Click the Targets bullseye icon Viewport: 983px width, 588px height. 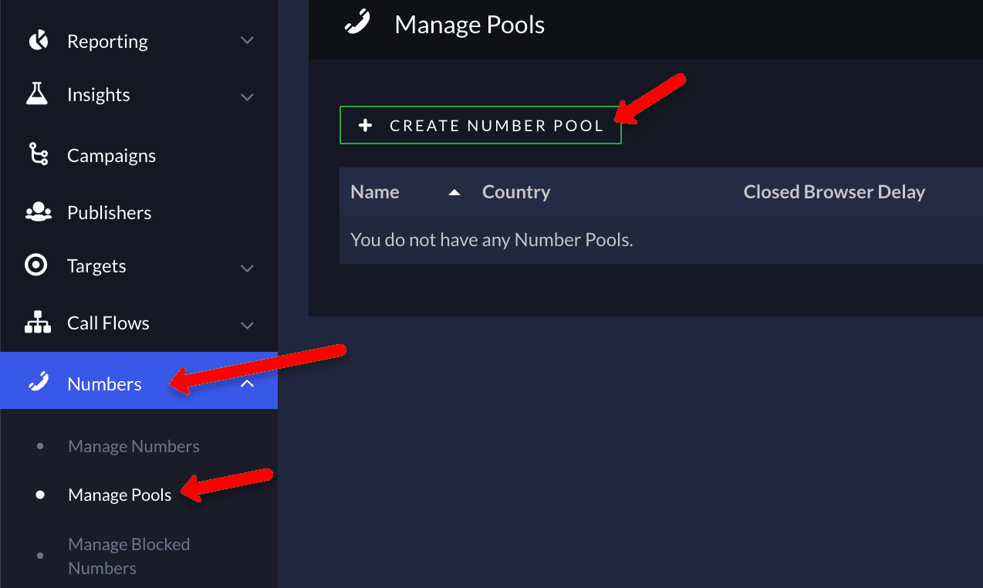coord(36,265)
